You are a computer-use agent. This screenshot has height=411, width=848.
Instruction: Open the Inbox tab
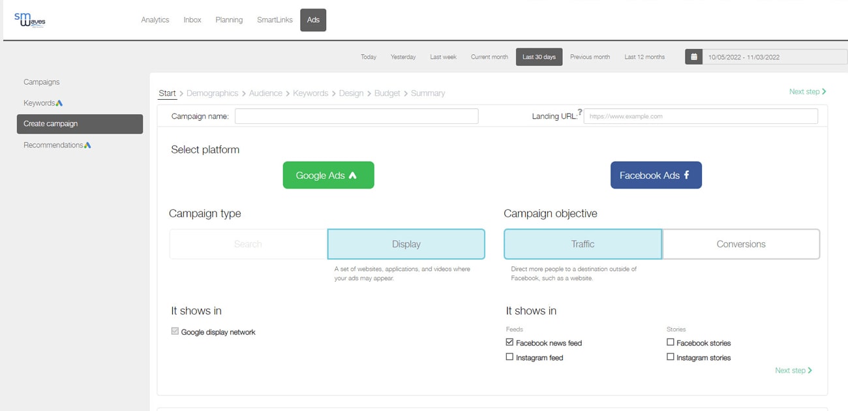[192, 20]
